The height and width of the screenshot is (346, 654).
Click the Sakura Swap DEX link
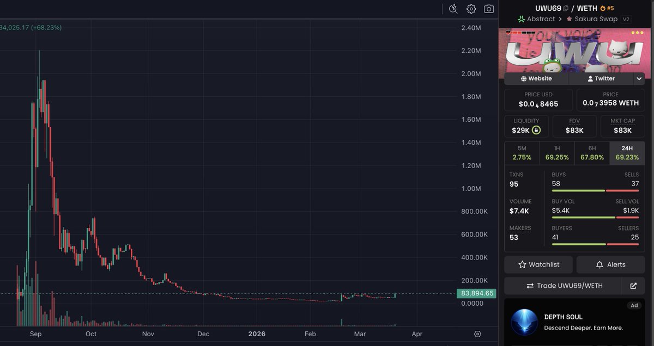(596, 19)
